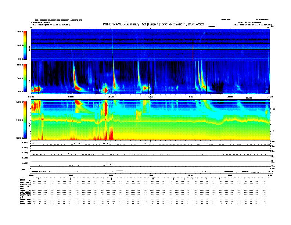Screen dimensions: 291x225
Task: Click the -140.00 label on TNR color scale
Action: (x=19, y=120)
